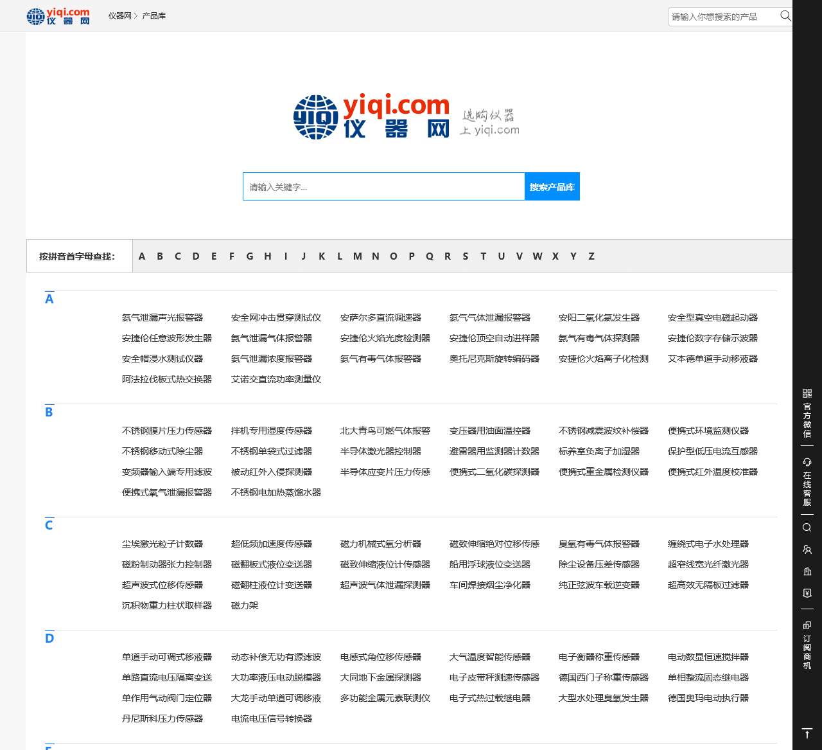Image resolution: width=822 pixels, height=750 pixels.
Task: Open 电流电压信号转换器 link
Action: coord(272,719)
